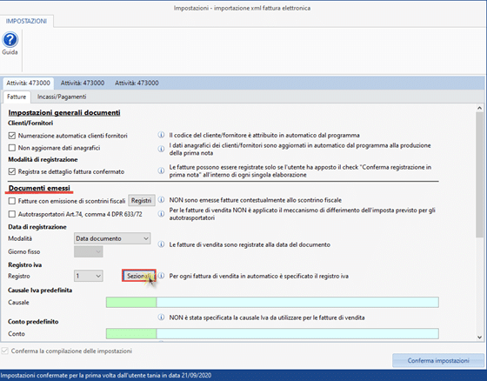Viewport: 487px width, 381px height.
Task: Click Impostazioni generali documenti heading
Action: [x=64, y=112]
